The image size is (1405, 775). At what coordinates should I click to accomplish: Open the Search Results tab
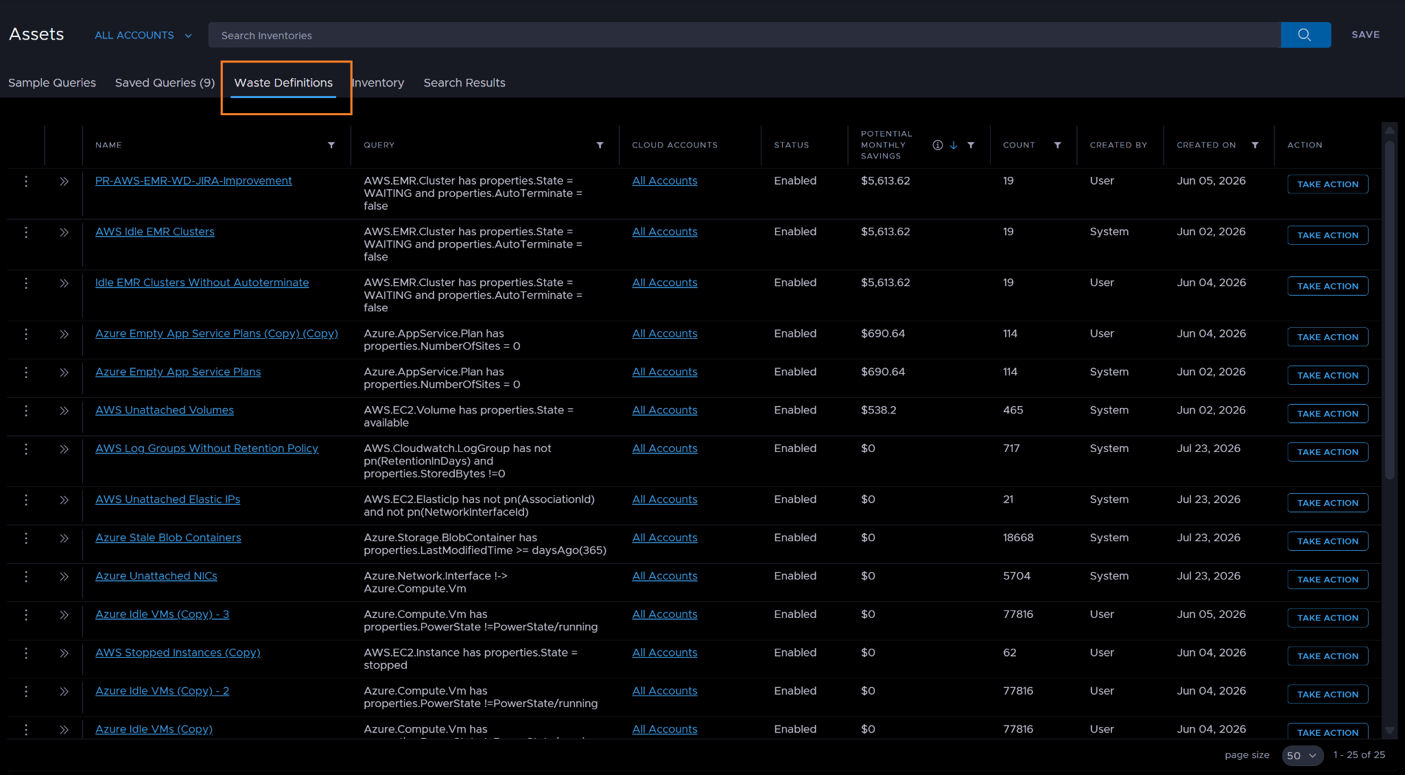(464, 83)
